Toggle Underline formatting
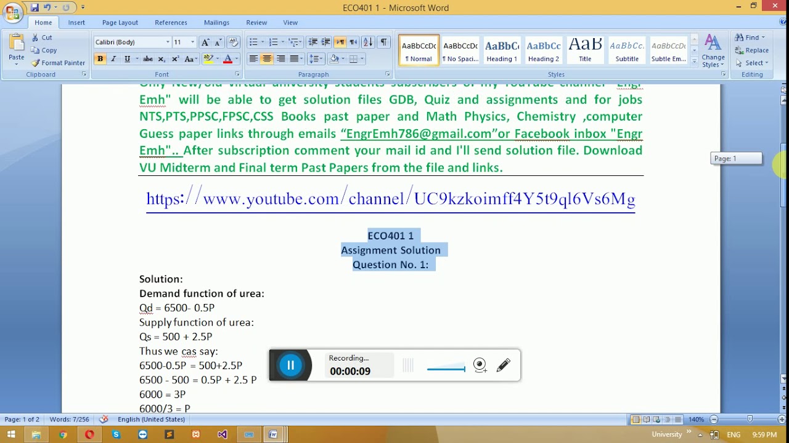789x443 pixels. pyautogui.click(x=127, y=59)
